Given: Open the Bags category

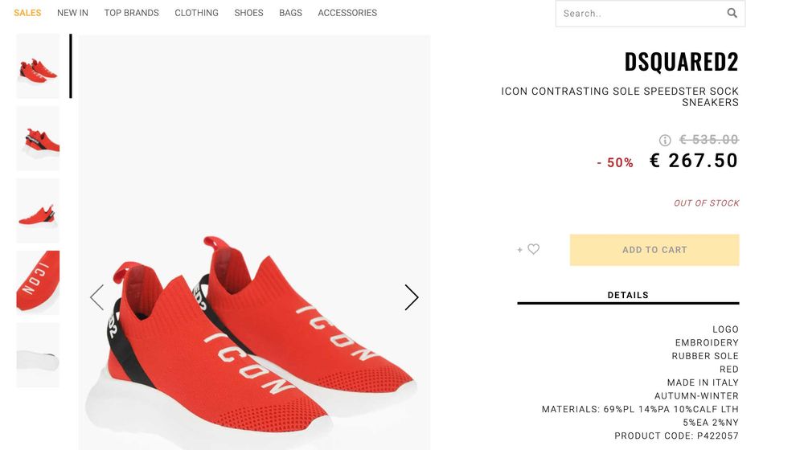Looking at the screenshot, I should [x=290, y=13].
